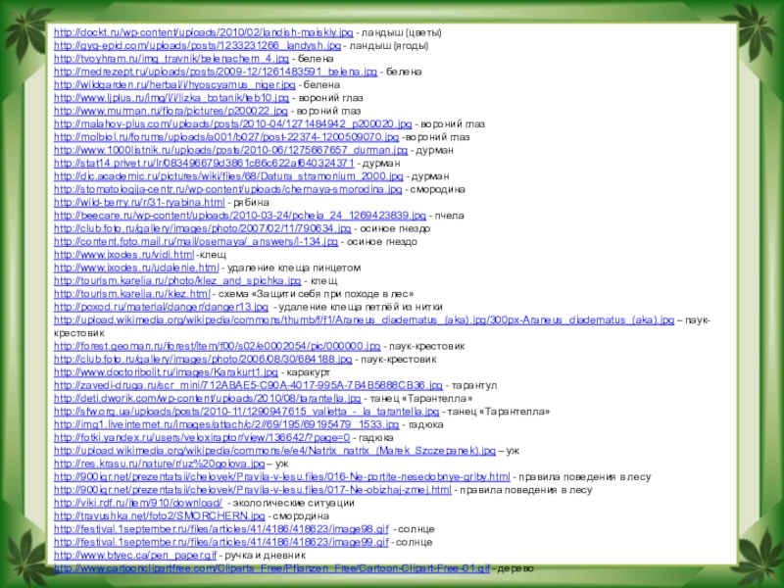Open the malahov-plus.com p200020.jpg link
Image resolution: width=784 pixels, height=588 pixels.
[x=232, y=123]
